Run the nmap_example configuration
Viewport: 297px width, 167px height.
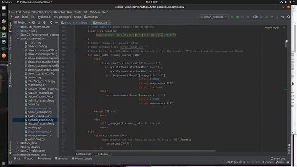pyautogui.click(x=232, y=17)
